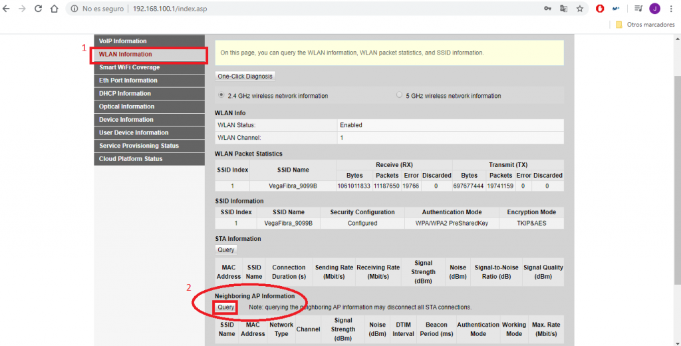681x346 pixels.
Task: Click Query under Neighboring AP Information
Action: pyautogui.click(x=226, y=307)
